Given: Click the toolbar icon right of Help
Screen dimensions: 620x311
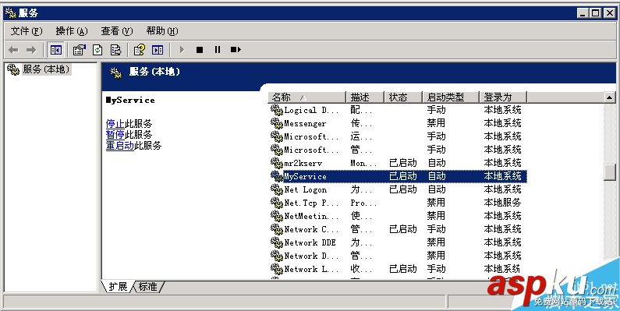Looking at the screenshot, I should click(158, 50).
